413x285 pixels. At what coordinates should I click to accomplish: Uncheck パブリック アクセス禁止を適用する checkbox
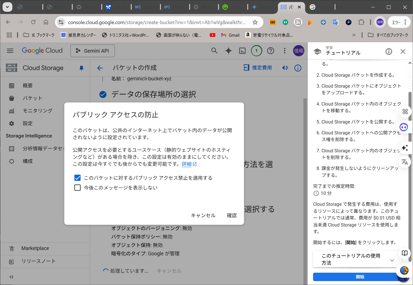[77, 178]
